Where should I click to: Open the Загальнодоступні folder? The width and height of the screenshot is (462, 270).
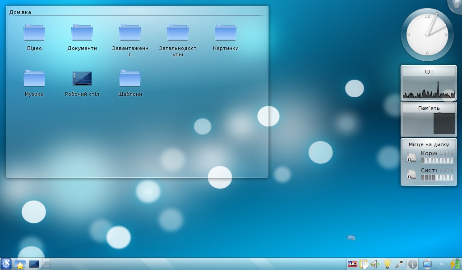[x=178, y=32]
